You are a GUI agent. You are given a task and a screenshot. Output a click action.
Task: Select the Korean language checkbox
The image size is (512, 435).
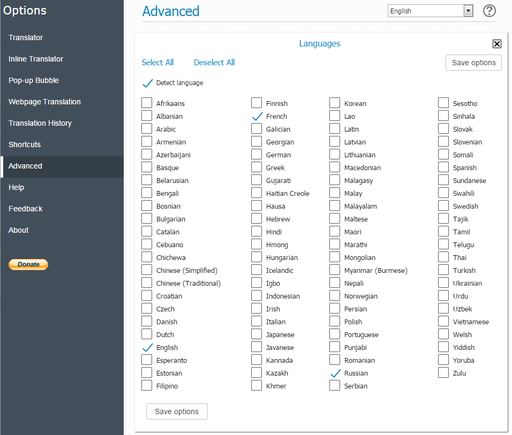point(334,103)
